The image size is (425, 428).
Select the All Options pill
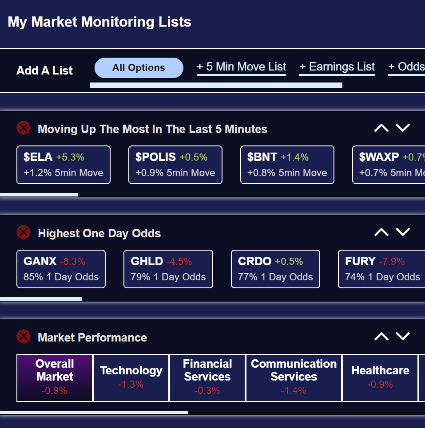pos(139,68)
